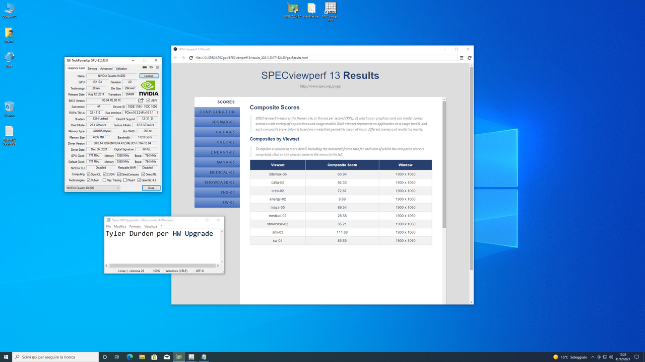Toggle the DirectML checkbox
The height and width of the screenshot is (362, 645).
[144, 174]
